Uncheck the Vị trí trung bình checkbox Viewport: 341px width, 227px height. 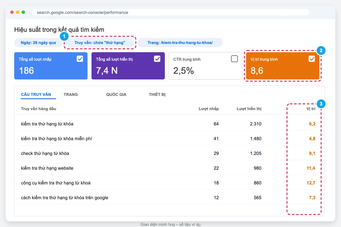(x=312, y=59)
